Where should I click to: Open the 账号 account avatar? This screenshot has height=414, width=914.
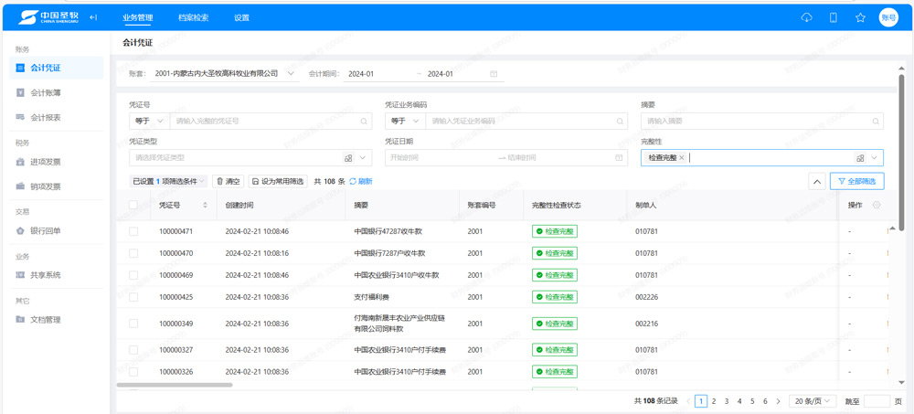click(x=888, y=17)
